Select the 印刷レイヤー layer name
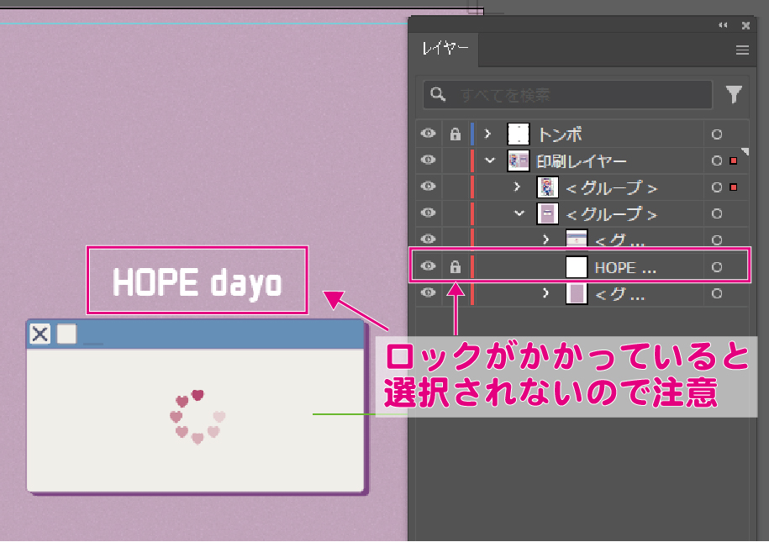The height and width of the screenshot is (542, 769). (582, 160)
